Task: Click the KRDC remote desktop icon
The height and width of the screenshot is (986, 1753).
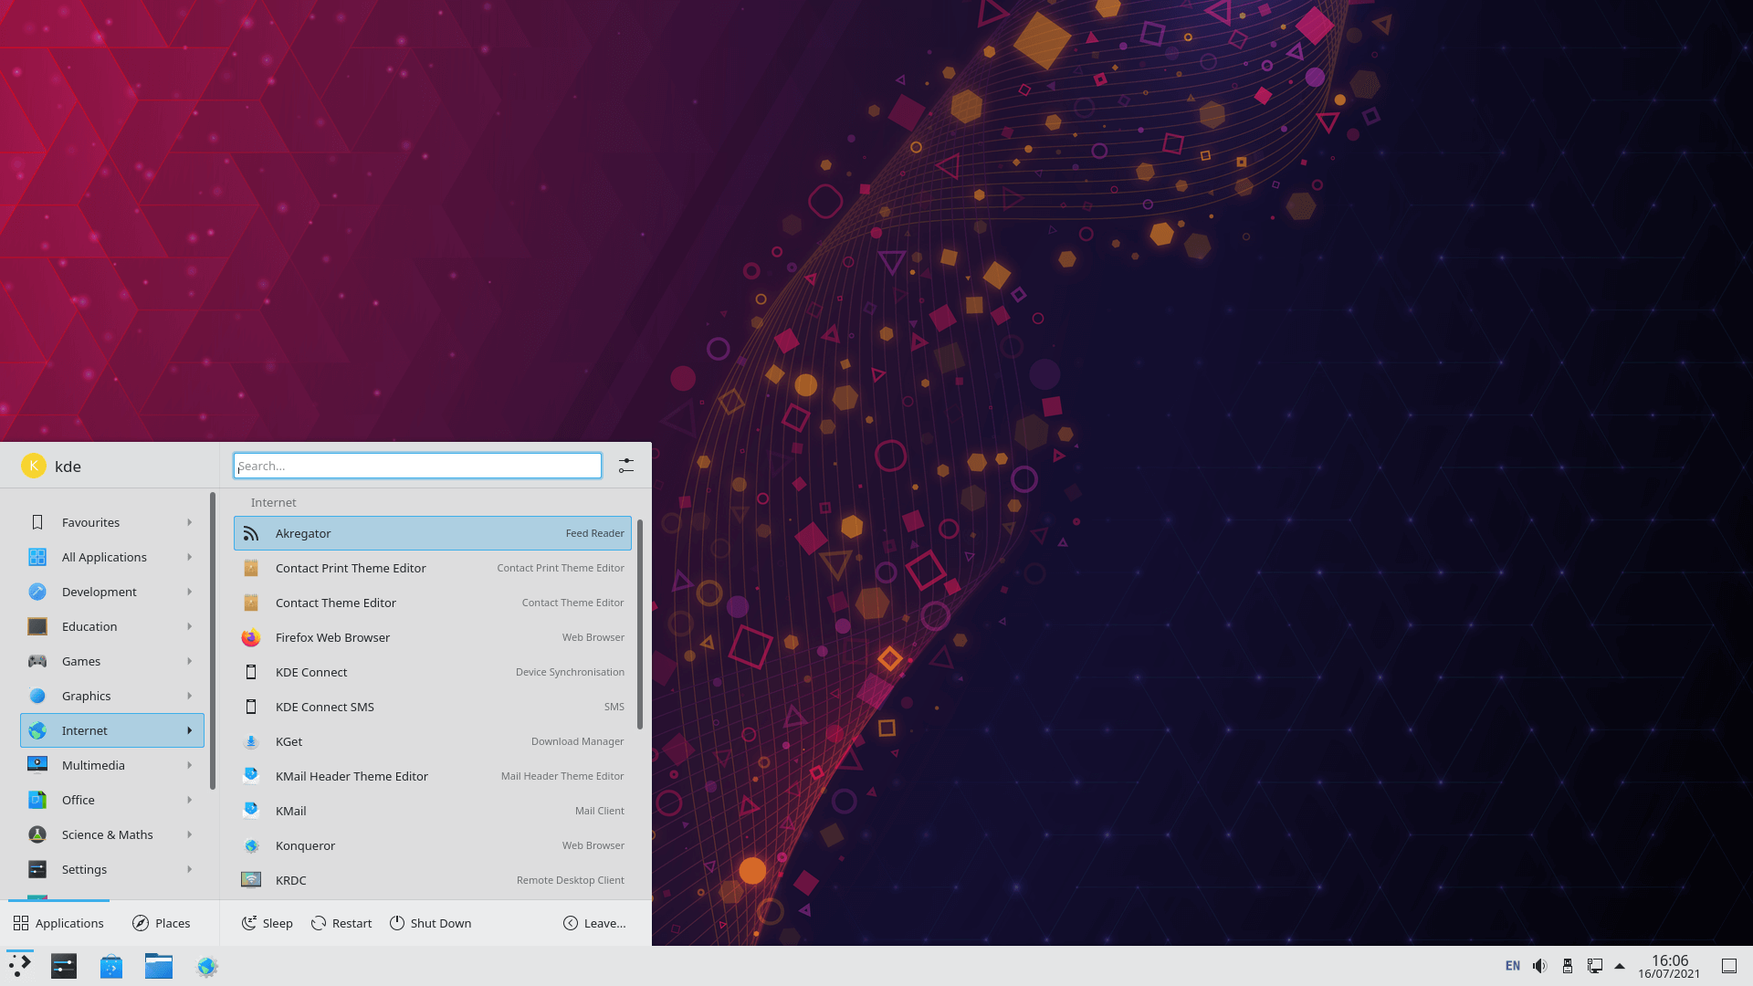Action: coord(251,880)
